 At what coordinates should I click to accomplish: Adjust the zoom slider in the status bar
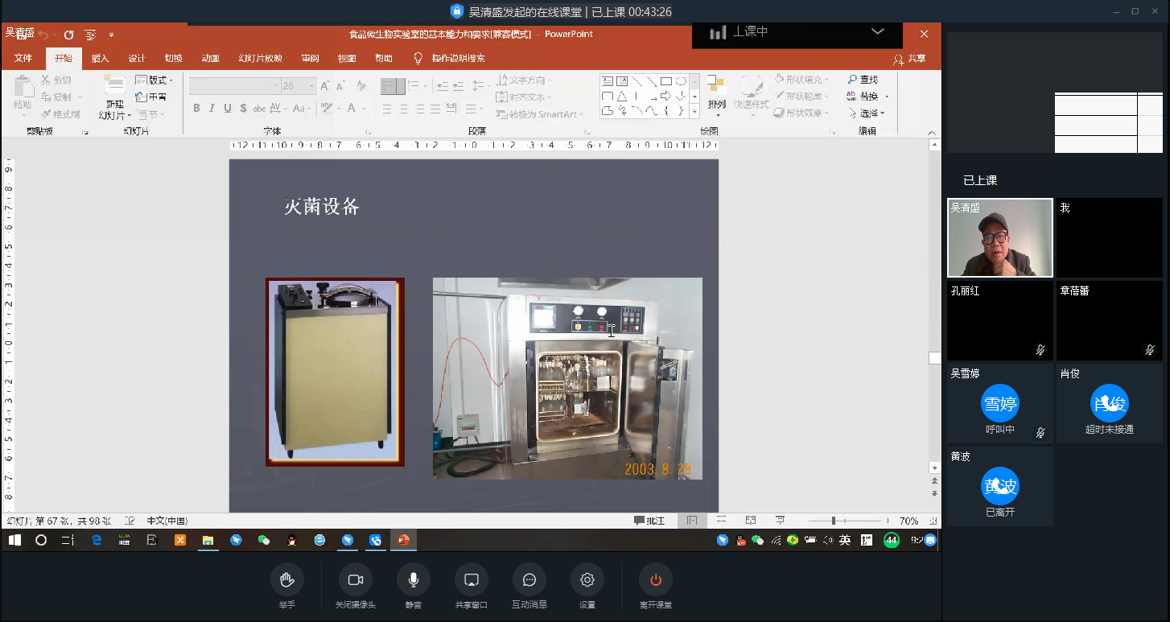click(x=834, y=521)
